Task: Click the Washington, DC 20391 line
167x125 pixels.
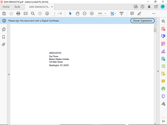Action: coord(59,65)
